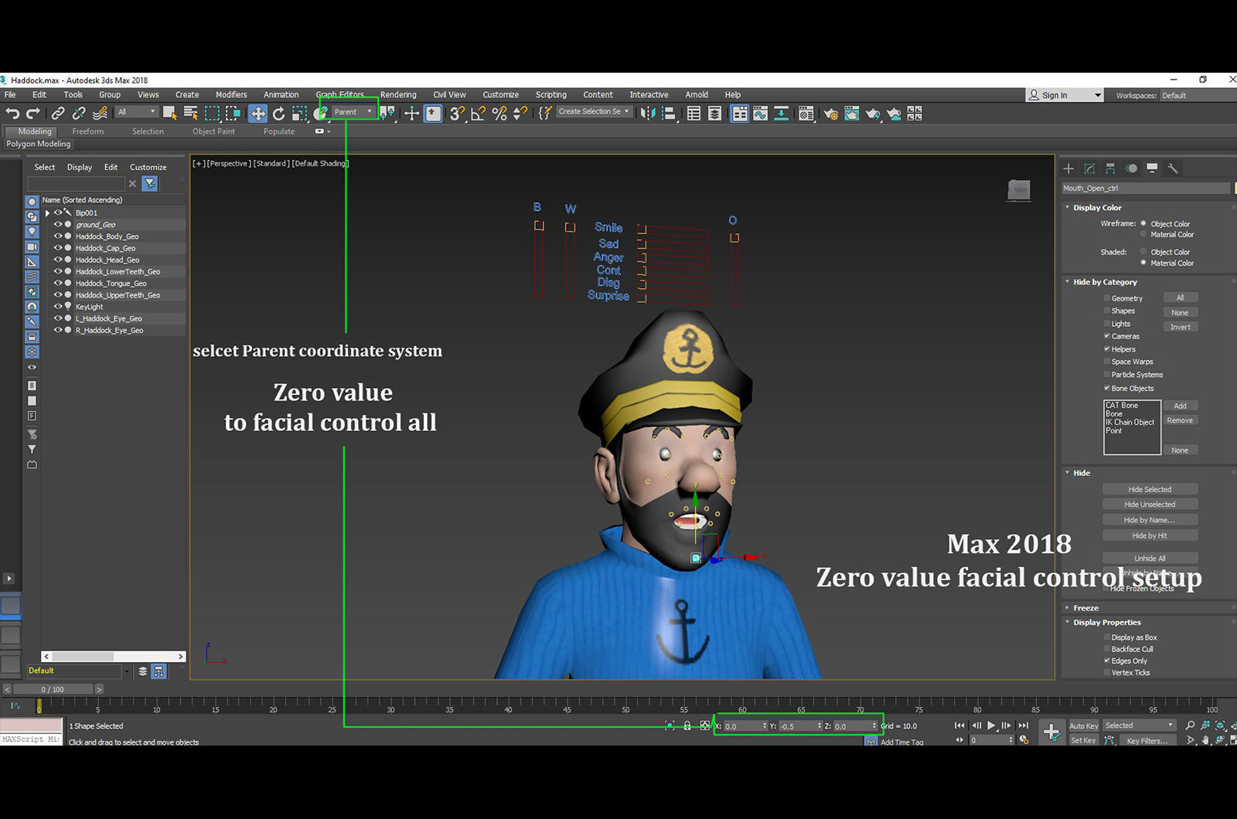Uncheck the Cameras hide category

[1107, 336]
